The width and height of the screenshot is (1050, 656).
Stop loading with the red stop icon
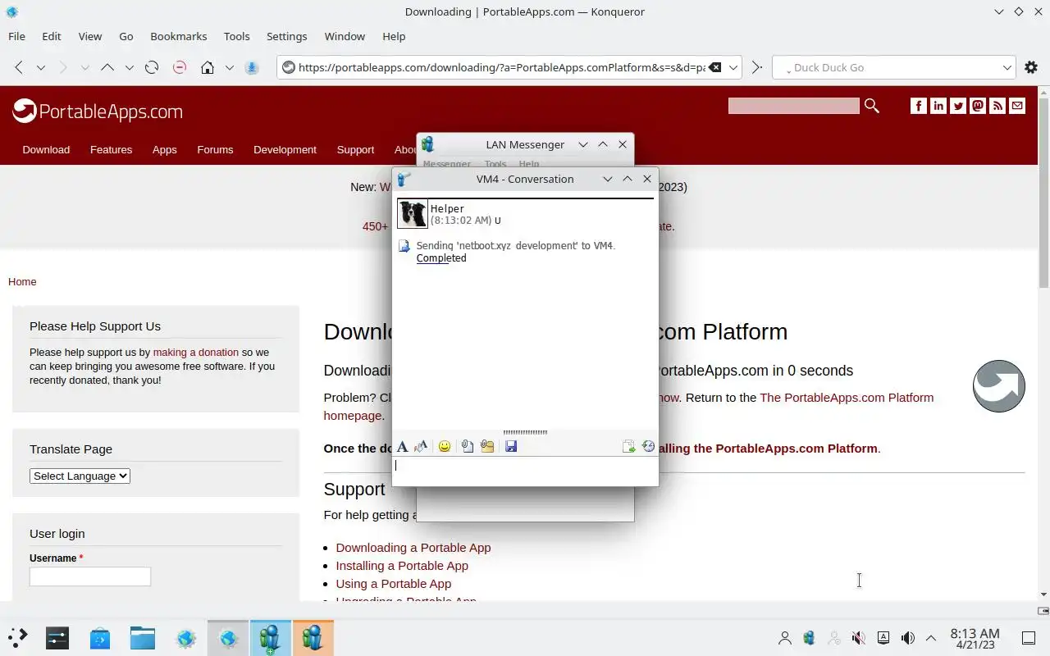coord(180,67)
